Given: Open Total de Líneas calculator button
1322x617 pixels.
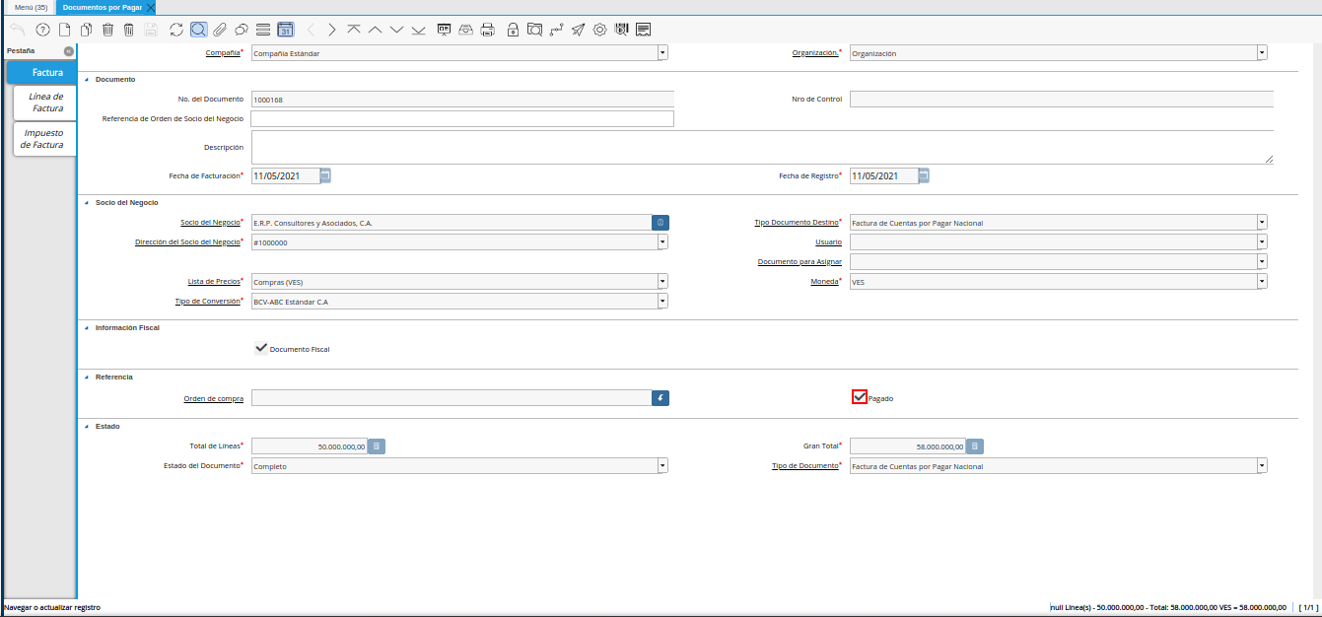Looking at the screenshot, I should 377,446.
